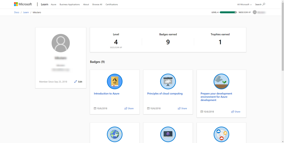This screenshot has height=143, width=284.
Task: Click Member Since Sep 25, 2018 text
Action: 53,82
